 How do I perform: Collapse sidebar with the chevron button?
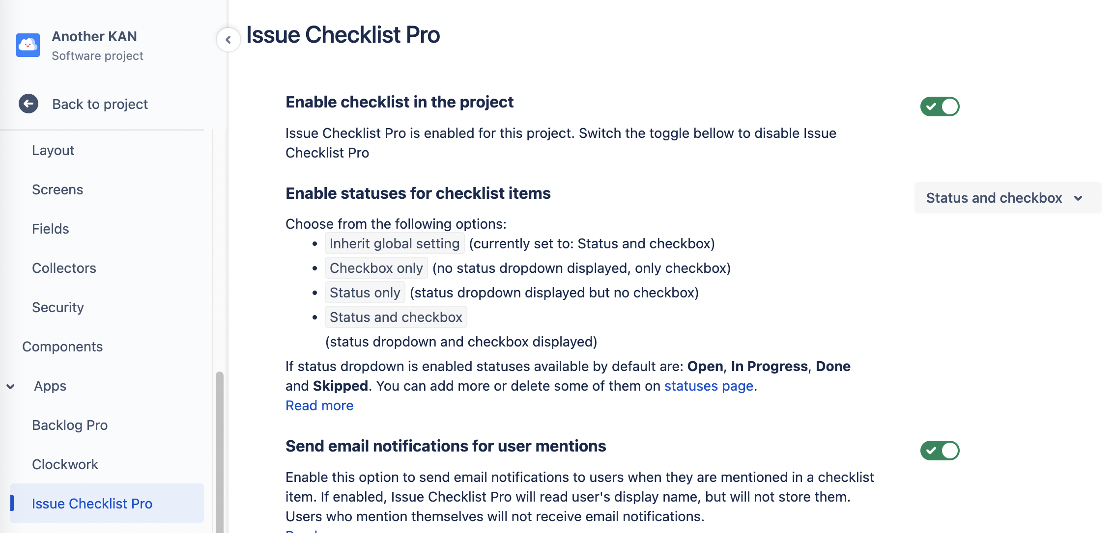(x=228, y=40)
